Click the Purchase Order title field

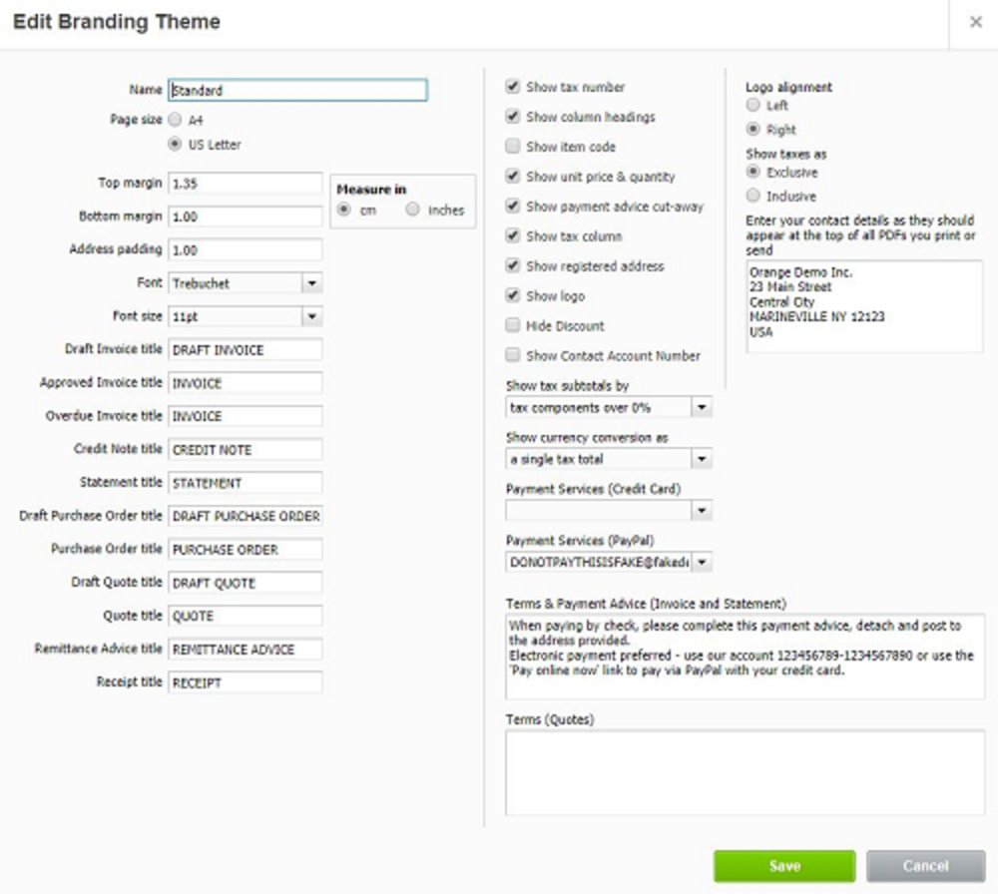(x=246, y=549)
